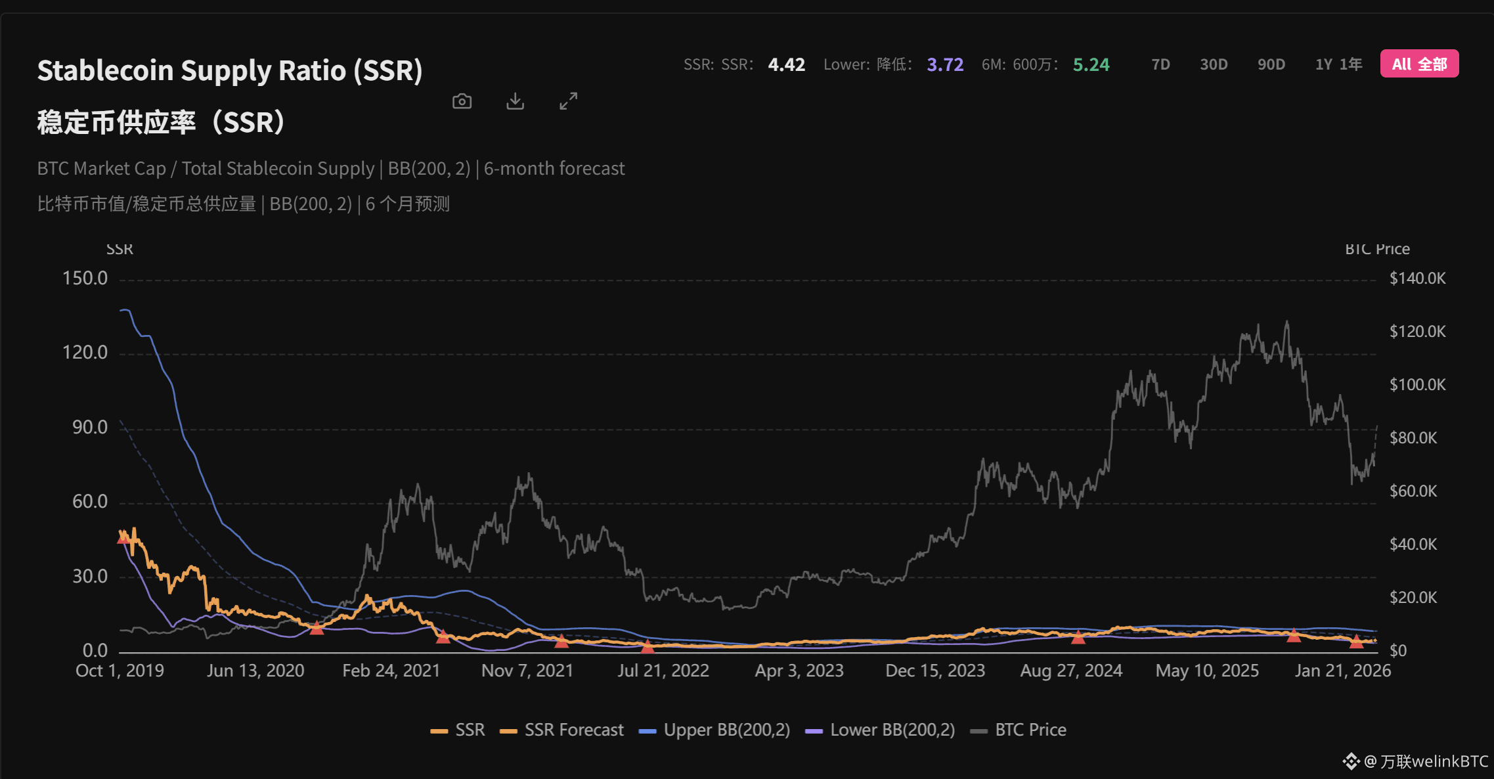Click the $120.0K price axis label
Screen dimensions: 1494x779
(x=1418, y=332)
